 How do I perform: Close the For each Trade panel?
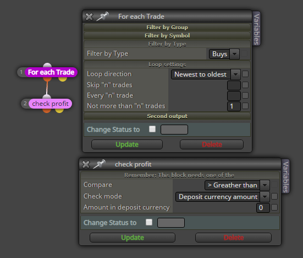89,17
